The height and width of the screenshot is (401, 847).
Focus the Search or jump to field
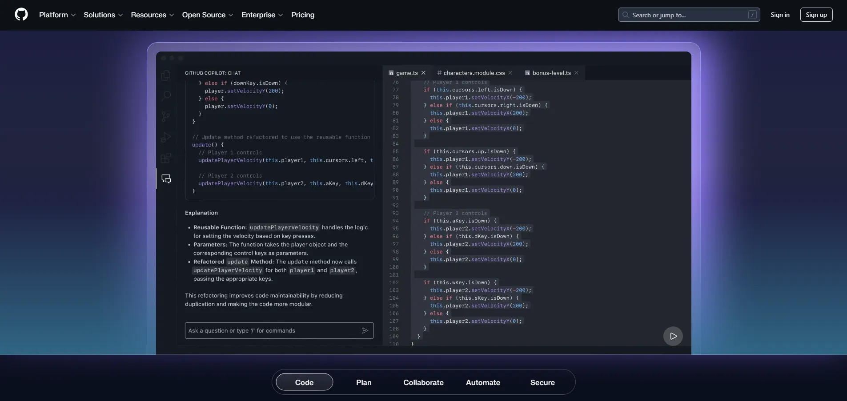point(689,15)
